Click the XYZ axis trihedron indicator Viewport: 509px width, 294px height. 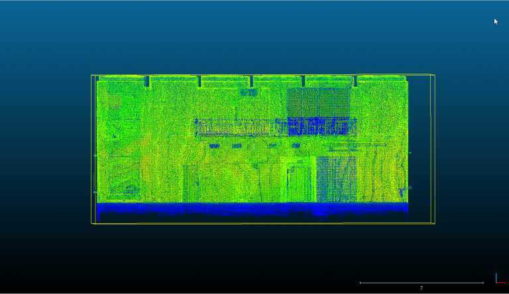coord(498,279)
